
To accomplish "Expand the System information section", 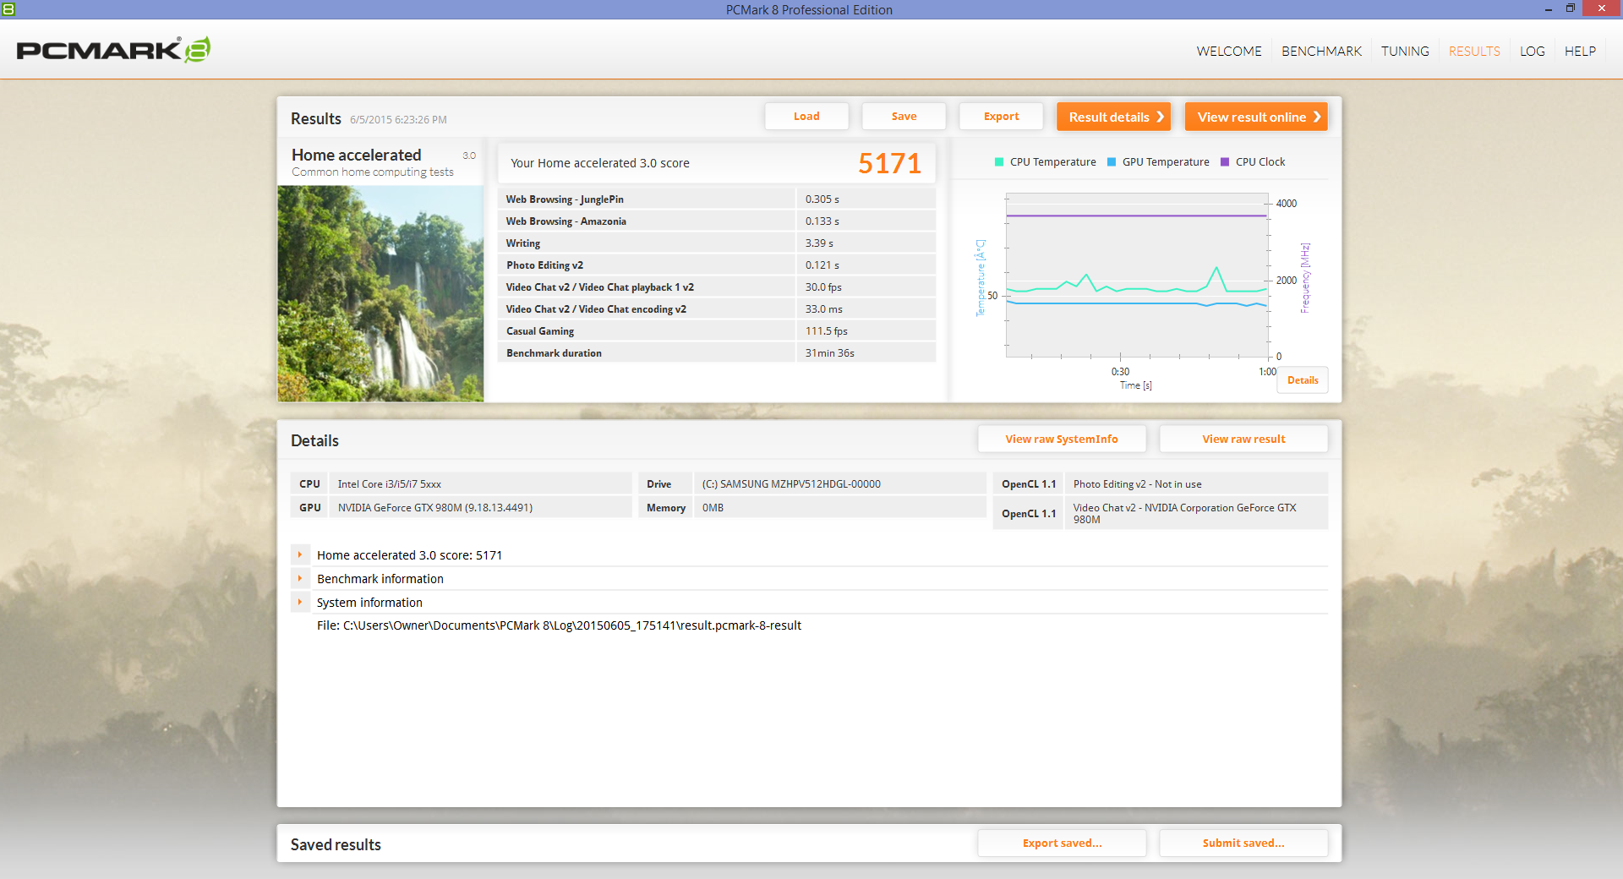I will [x=300, y=603].
